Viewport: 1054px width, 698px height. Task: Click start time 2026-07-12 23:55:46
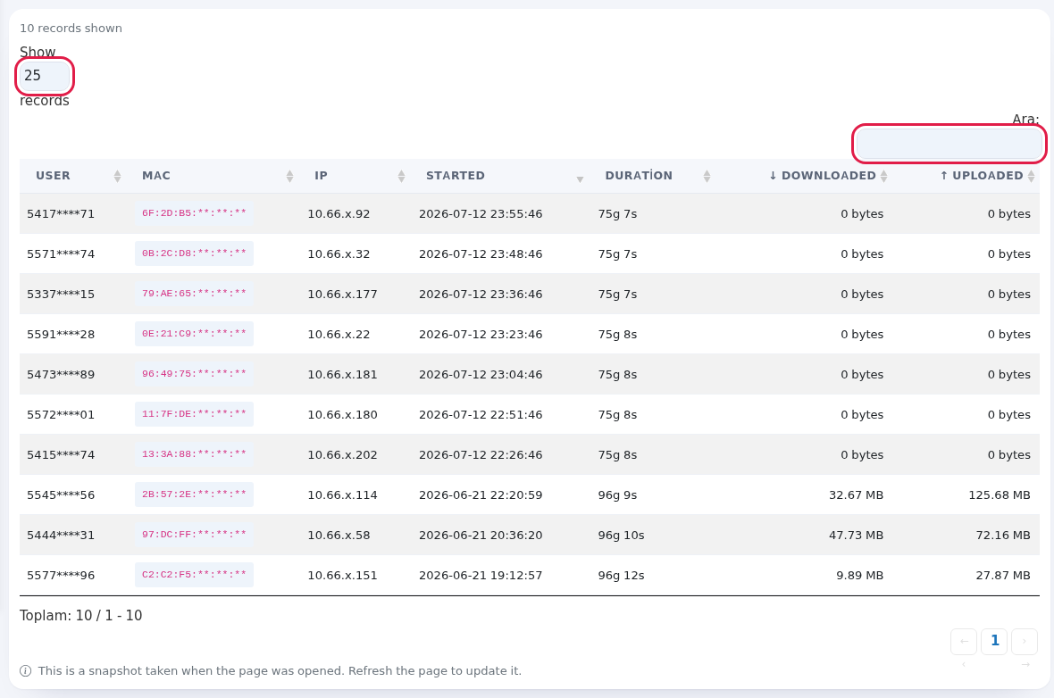pos(481,214)
